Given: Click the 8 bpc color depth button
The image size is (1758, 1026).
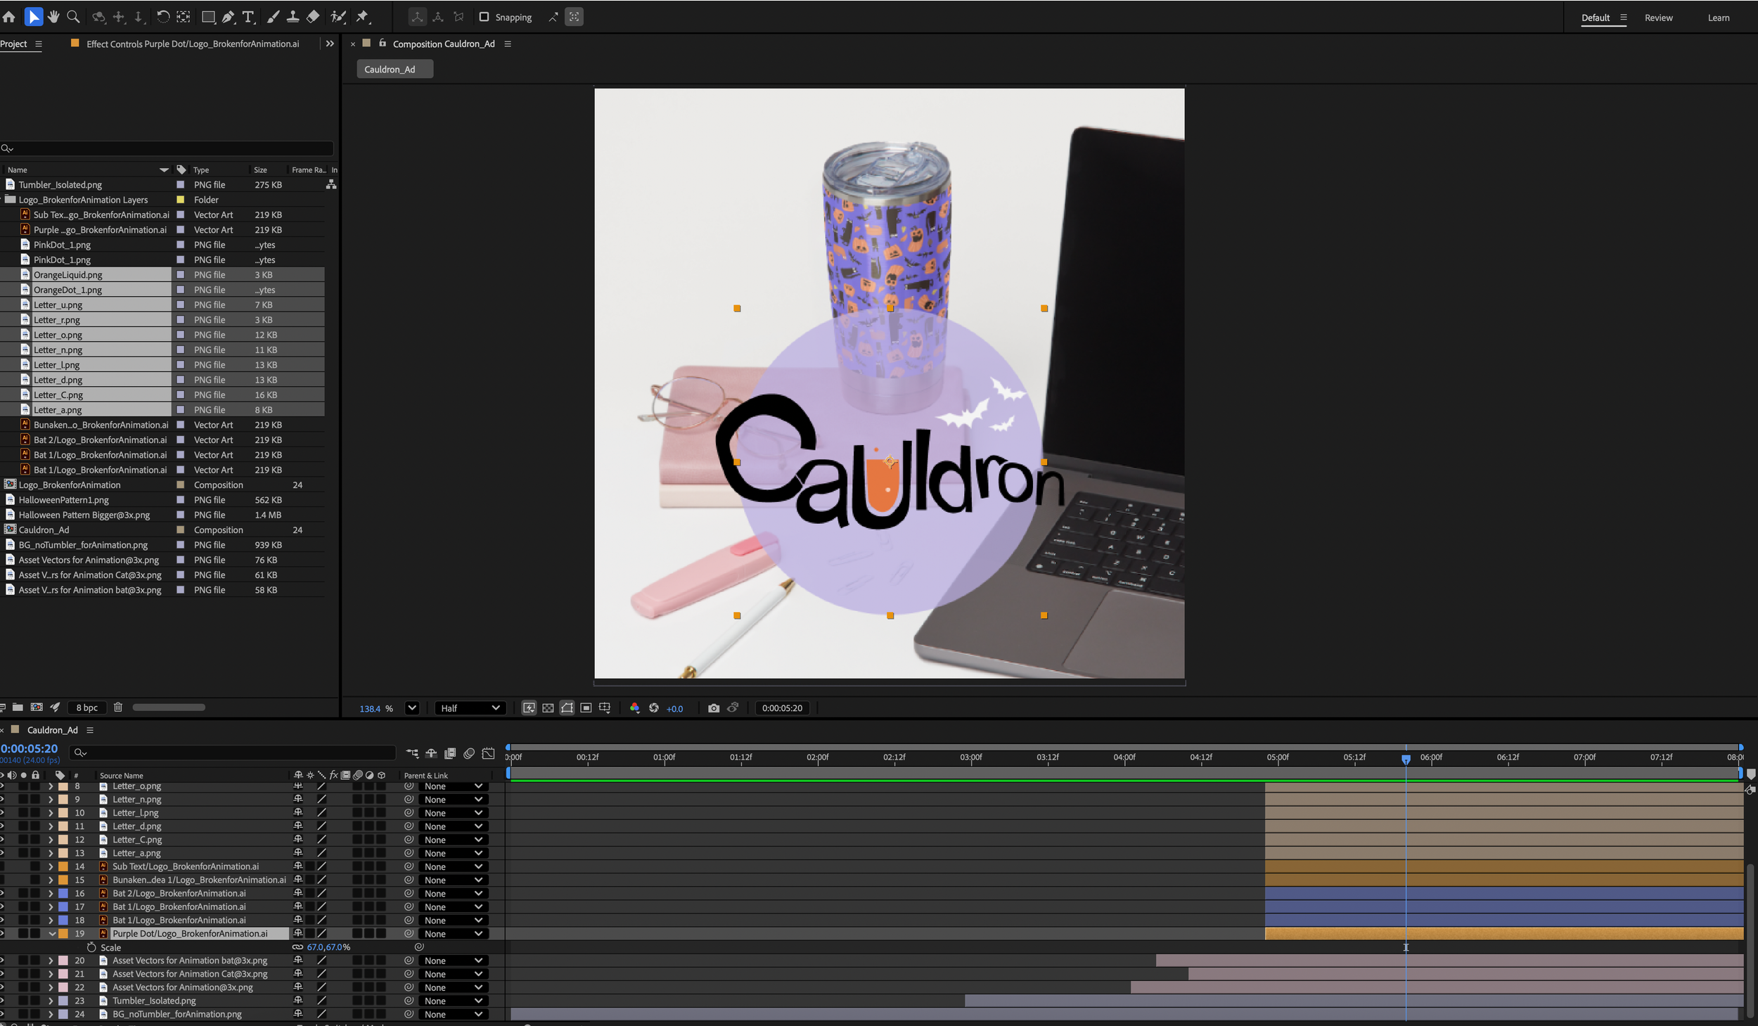Looking at the screenshot, I should coord(86,707).
